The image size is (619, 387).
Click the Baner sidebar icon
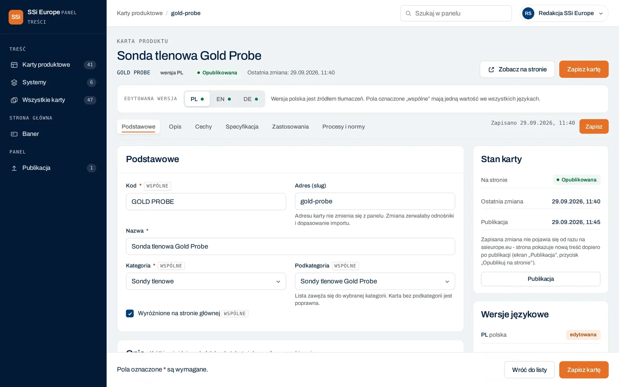pyautogui.click(x=14, y=134)
